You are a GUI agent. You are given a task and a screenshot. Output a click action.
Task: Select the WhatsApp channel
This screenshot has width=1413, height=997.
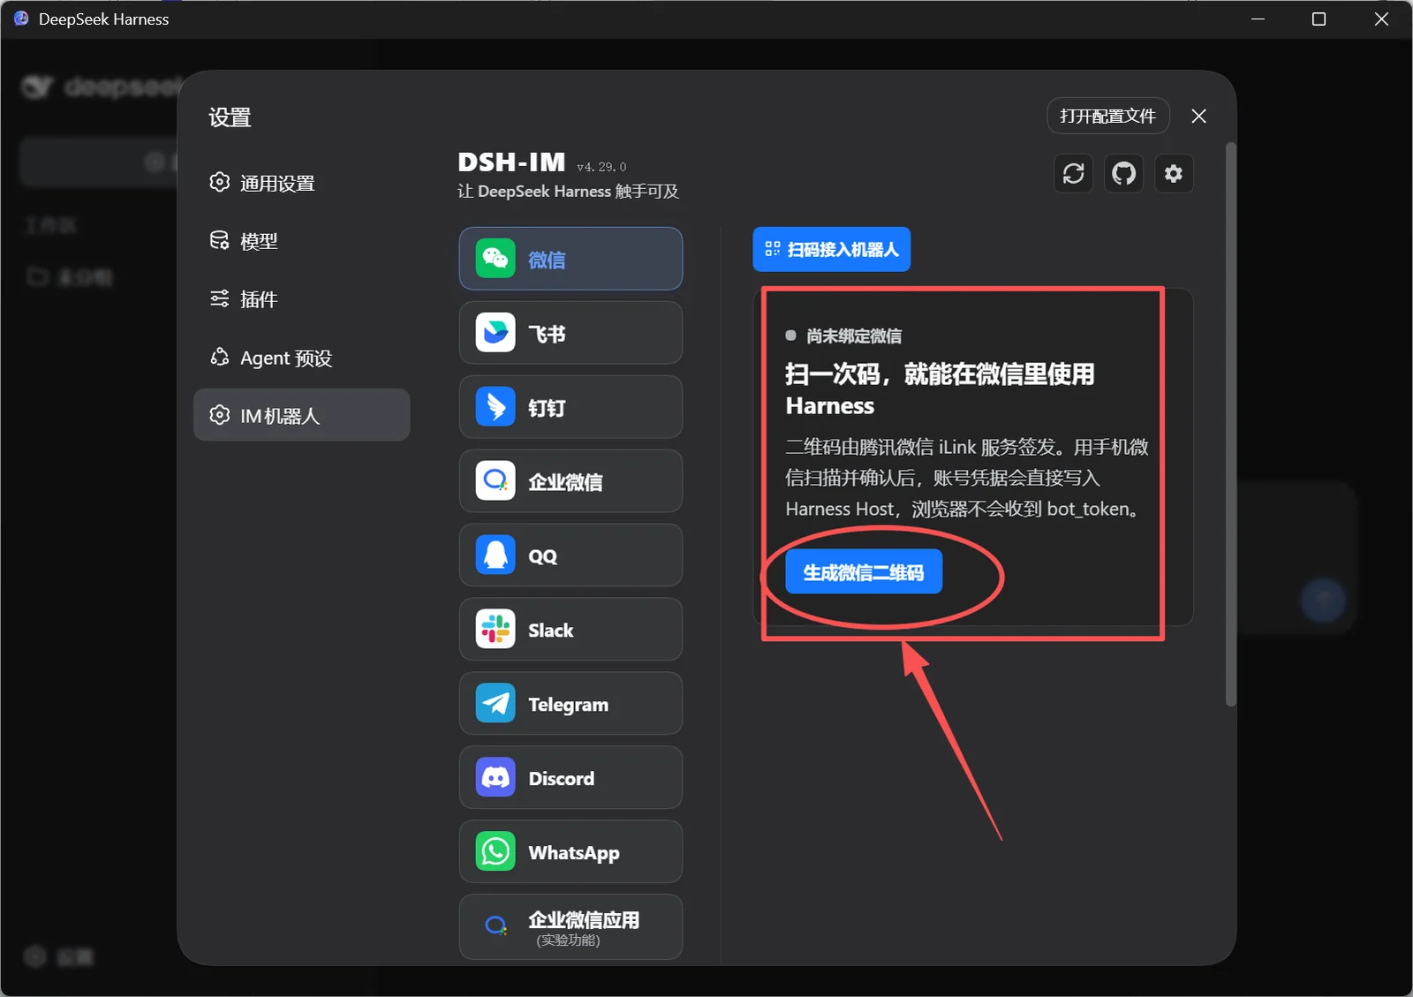click(570, 852)
